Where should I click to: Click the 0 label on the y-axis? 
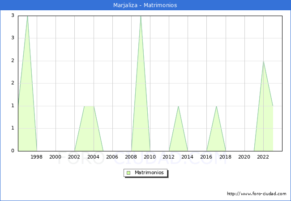click(13, 151)
